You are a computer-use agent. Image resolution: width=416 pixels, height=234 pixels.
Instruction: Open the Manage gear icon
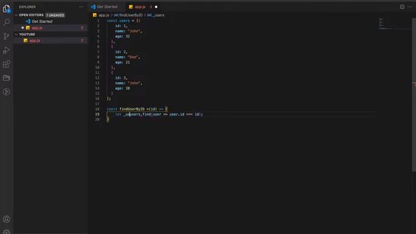[6, 231]
